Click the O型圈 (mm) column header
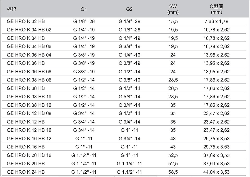 [x=216, y=9]
